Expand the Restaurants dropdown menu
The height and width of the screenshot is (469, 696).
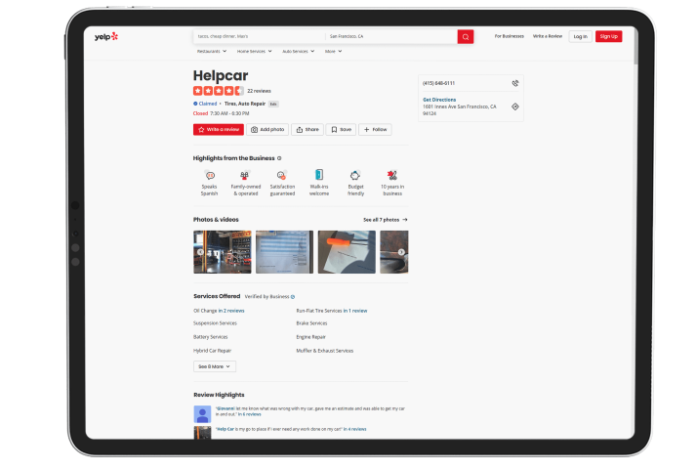[x=212, y=51]
